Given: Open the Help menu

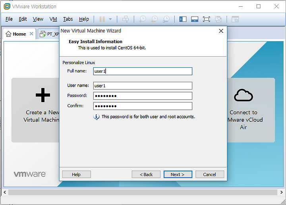Looking at the screenshot, I should 84,19.
